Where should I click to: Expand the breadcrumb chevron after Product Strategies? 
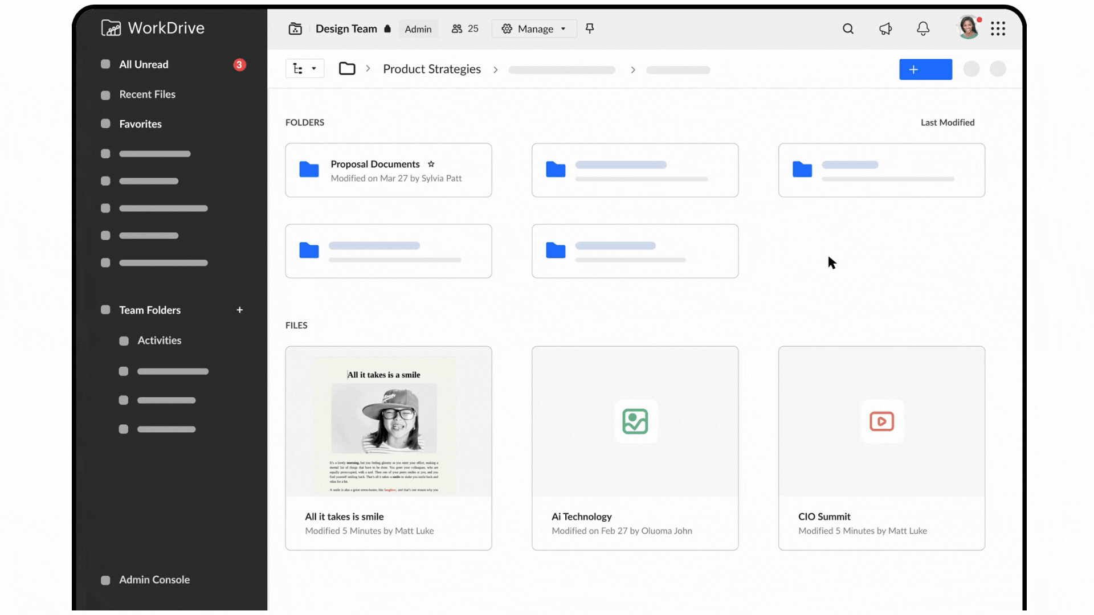496,69
